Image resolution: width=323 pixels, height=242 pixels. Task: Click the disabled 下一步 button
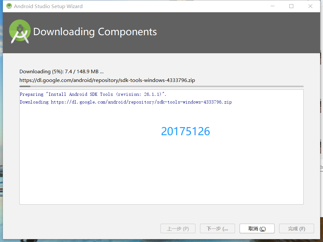click(217, 229)
